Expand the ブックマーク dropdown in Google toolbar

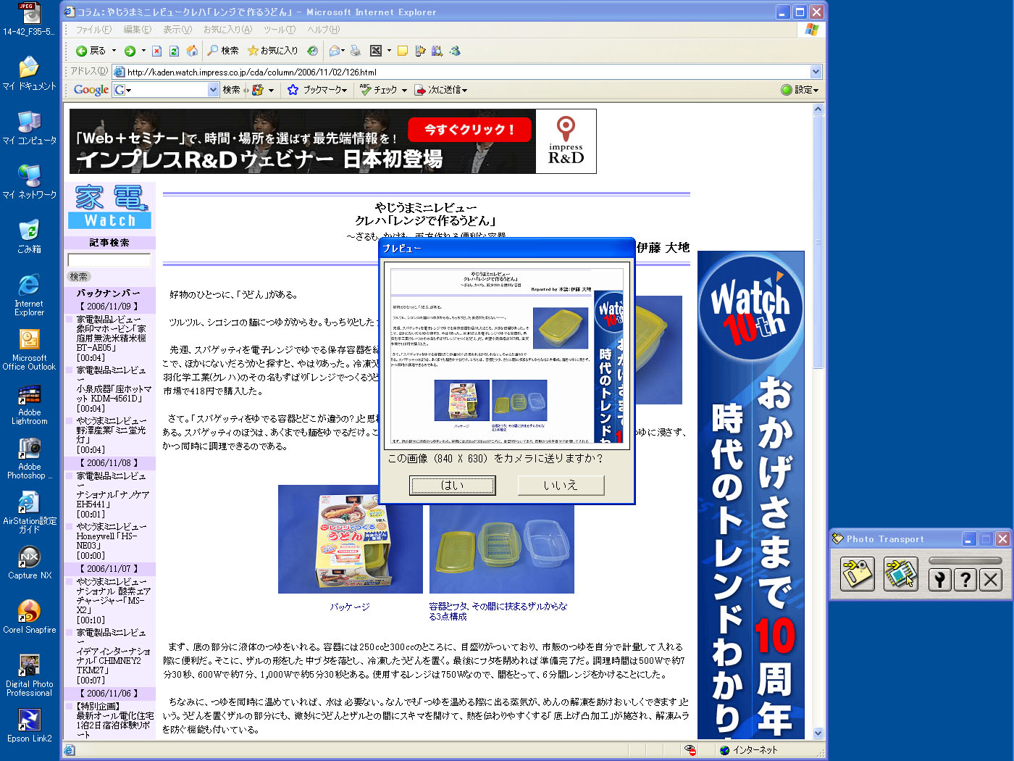click(345, 90)
